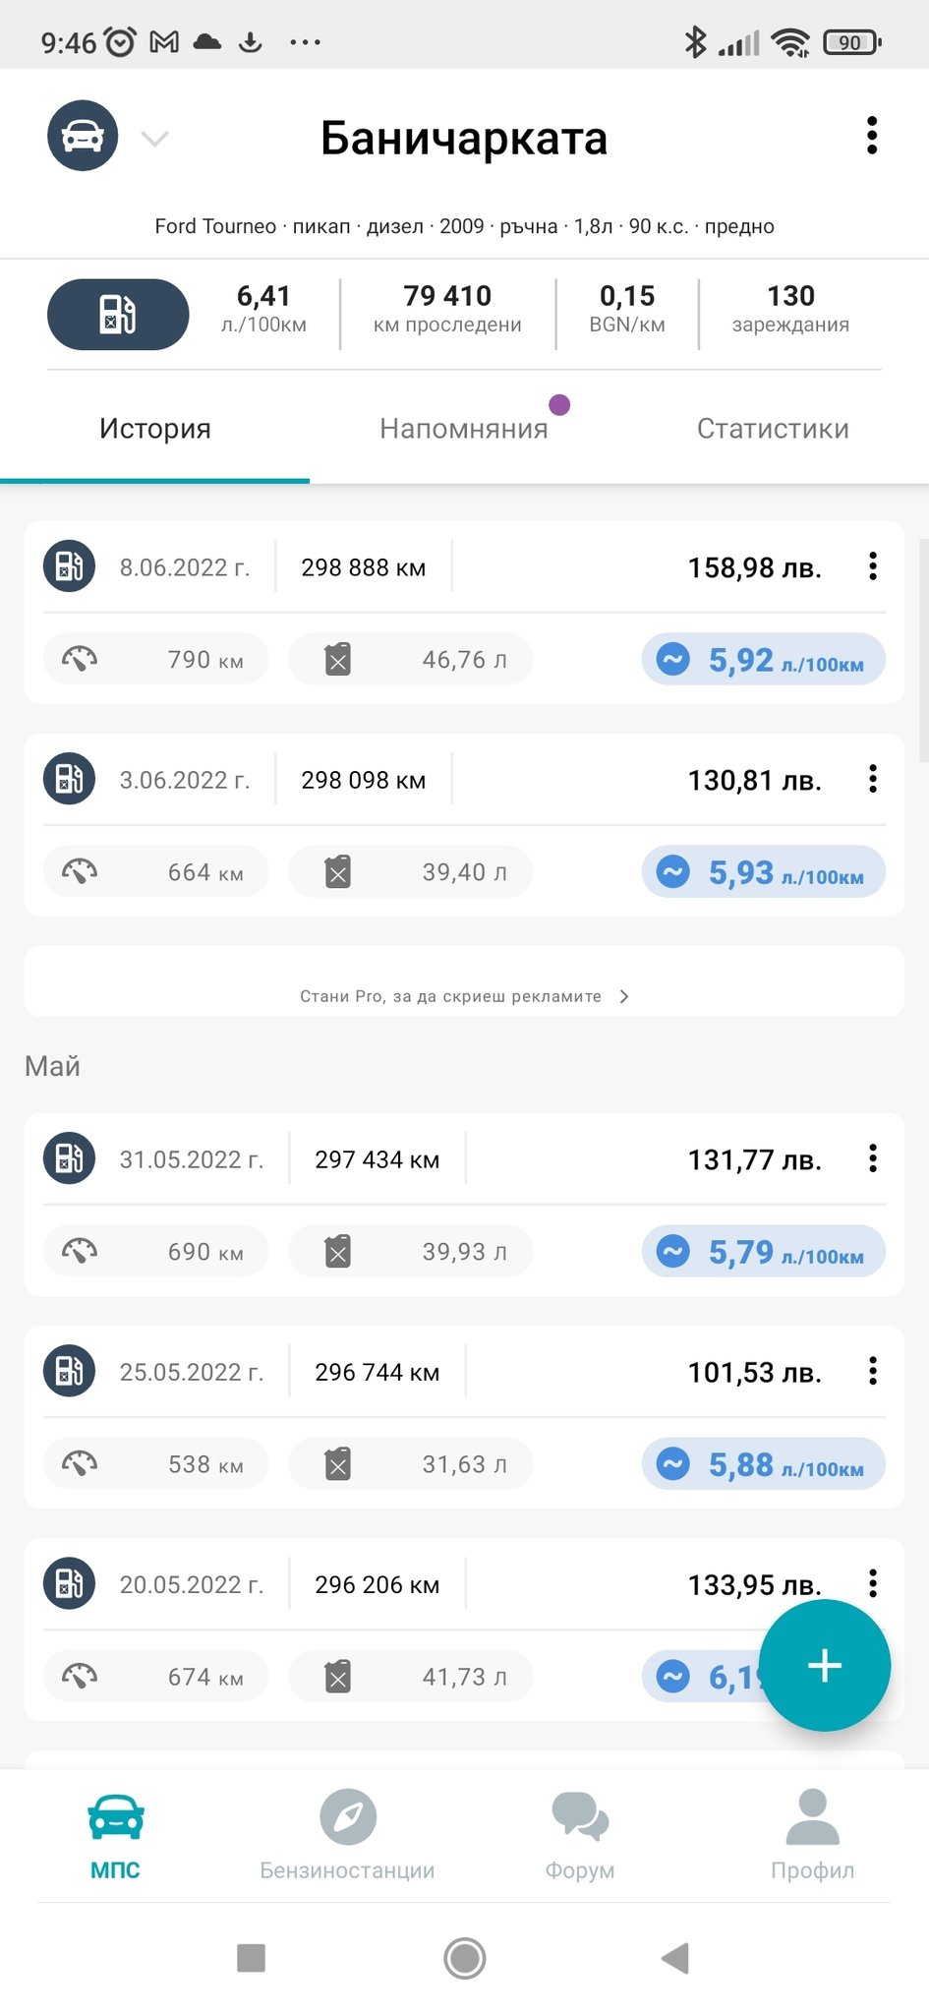Viewport: 929px width, 2014px height.
Task: Go to the Профил tab
Action: pos(812,1835)
